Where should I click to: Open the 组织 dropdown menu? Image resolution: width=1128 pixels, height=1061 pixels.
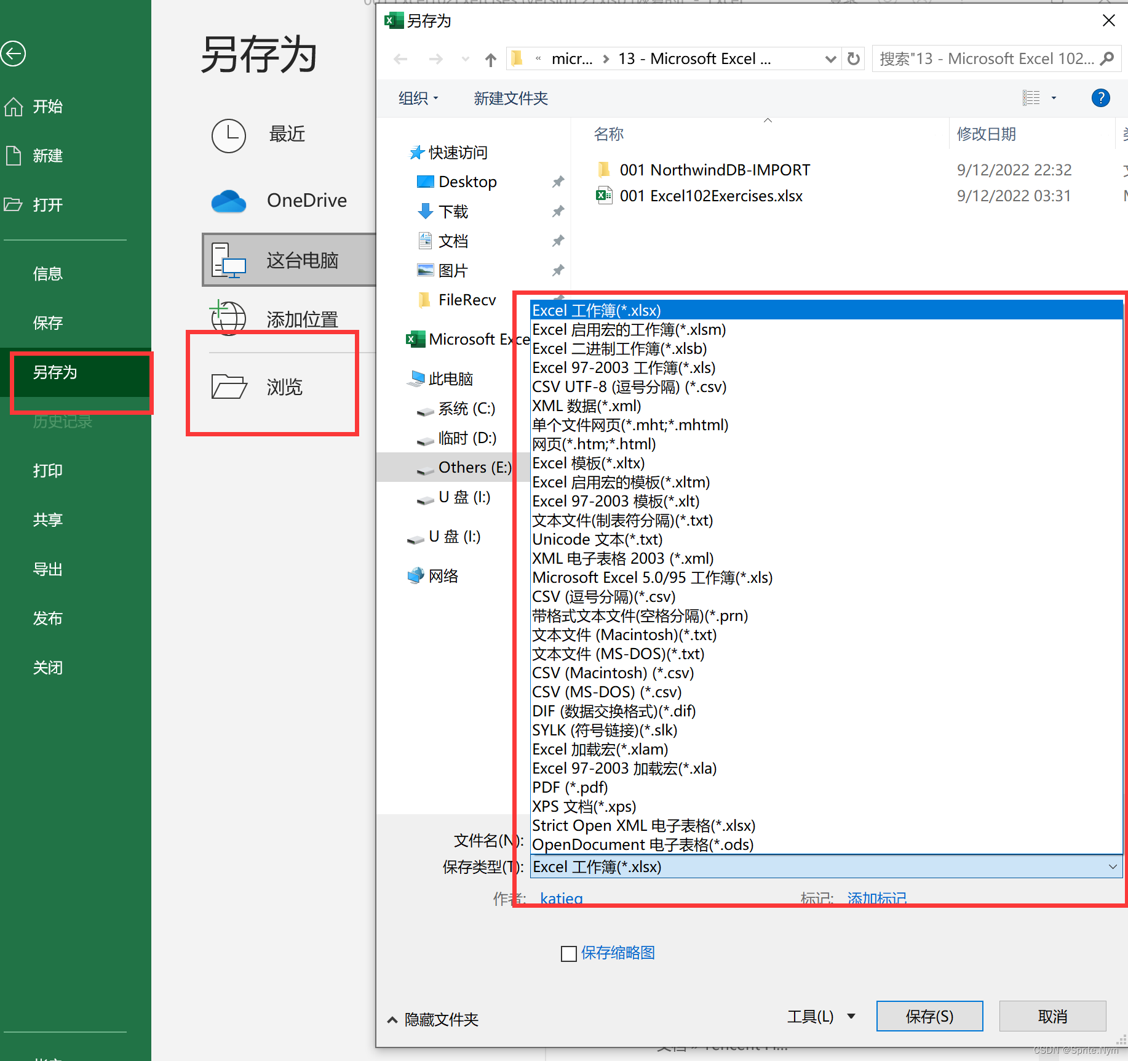point(418,98)
